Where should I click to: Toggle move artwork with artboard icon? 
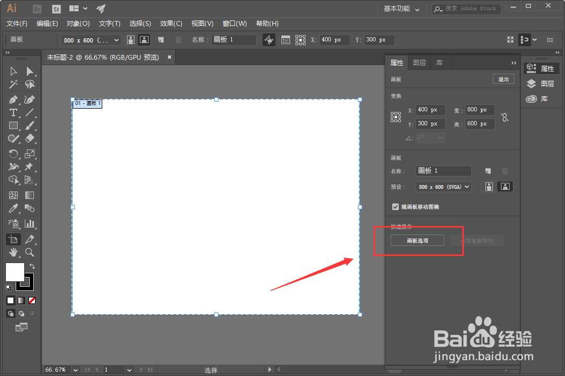pyautogui.click(x=269, y=40)
